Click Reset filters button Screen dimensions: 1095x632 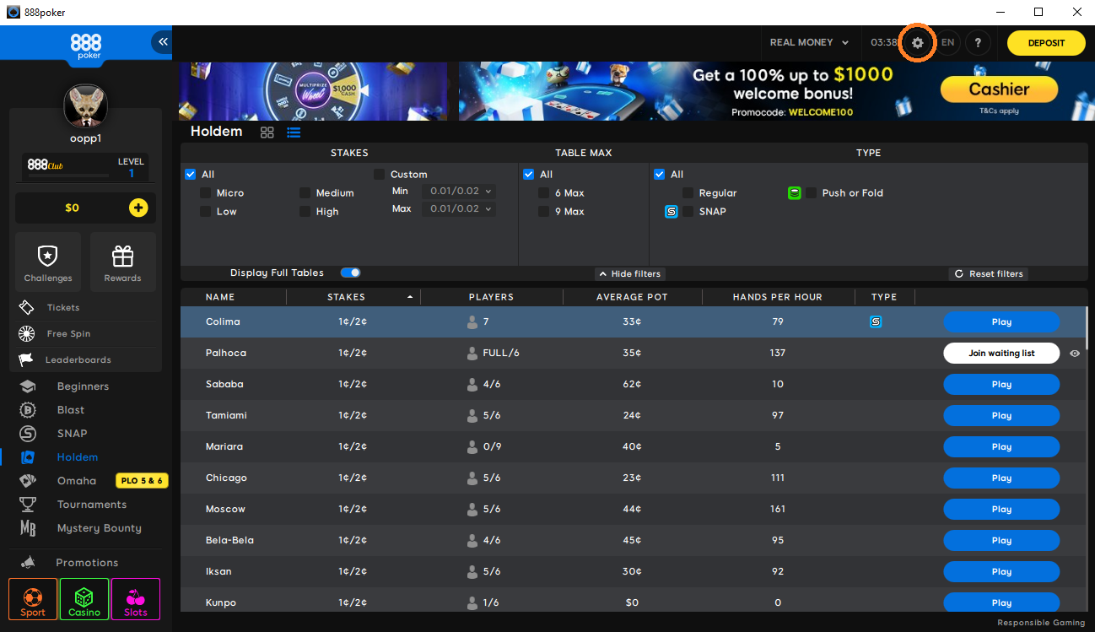point(989,273)
